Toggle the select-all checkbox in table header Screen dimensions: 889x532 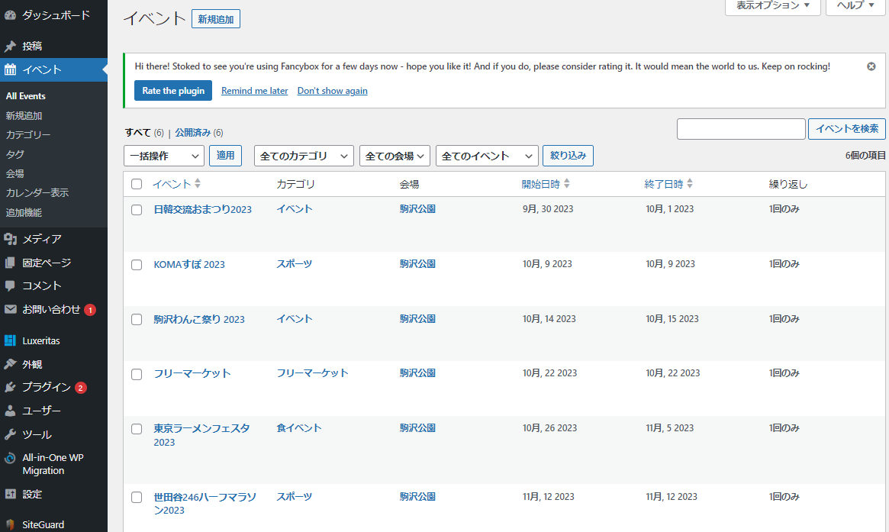coord(137,184)
